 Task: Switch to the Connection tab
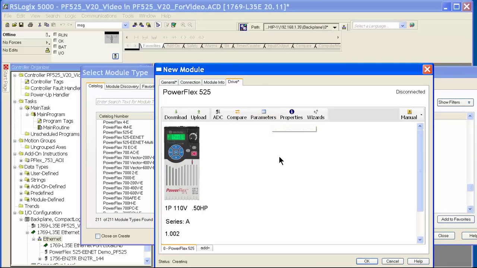[190, 82]
